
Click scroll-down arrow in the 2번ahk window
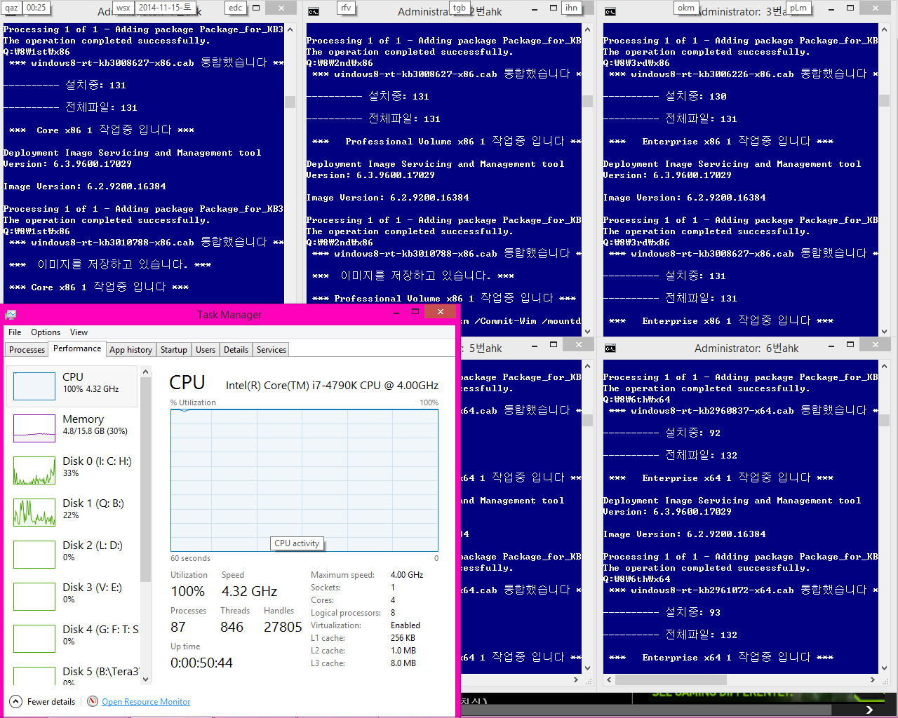pos(587,331)
